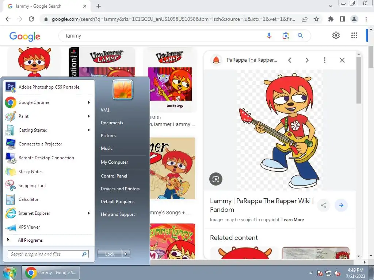Open the Google apps grid

(x=354, y=35)
